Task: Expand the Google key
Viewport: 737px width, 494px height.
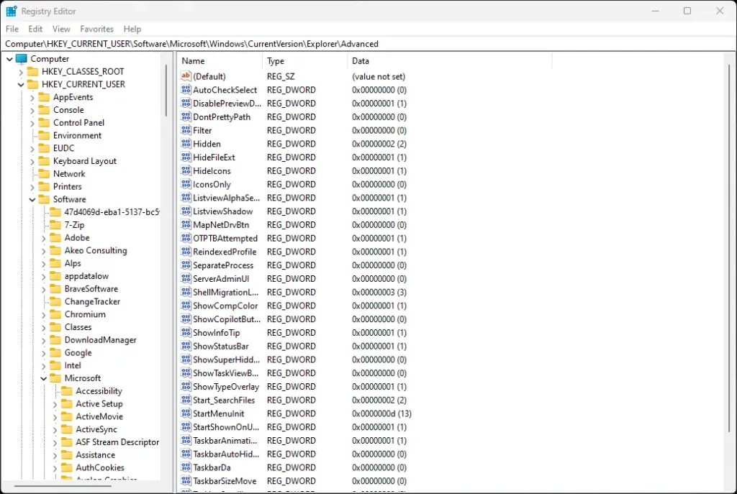Action: pos(43,353)
